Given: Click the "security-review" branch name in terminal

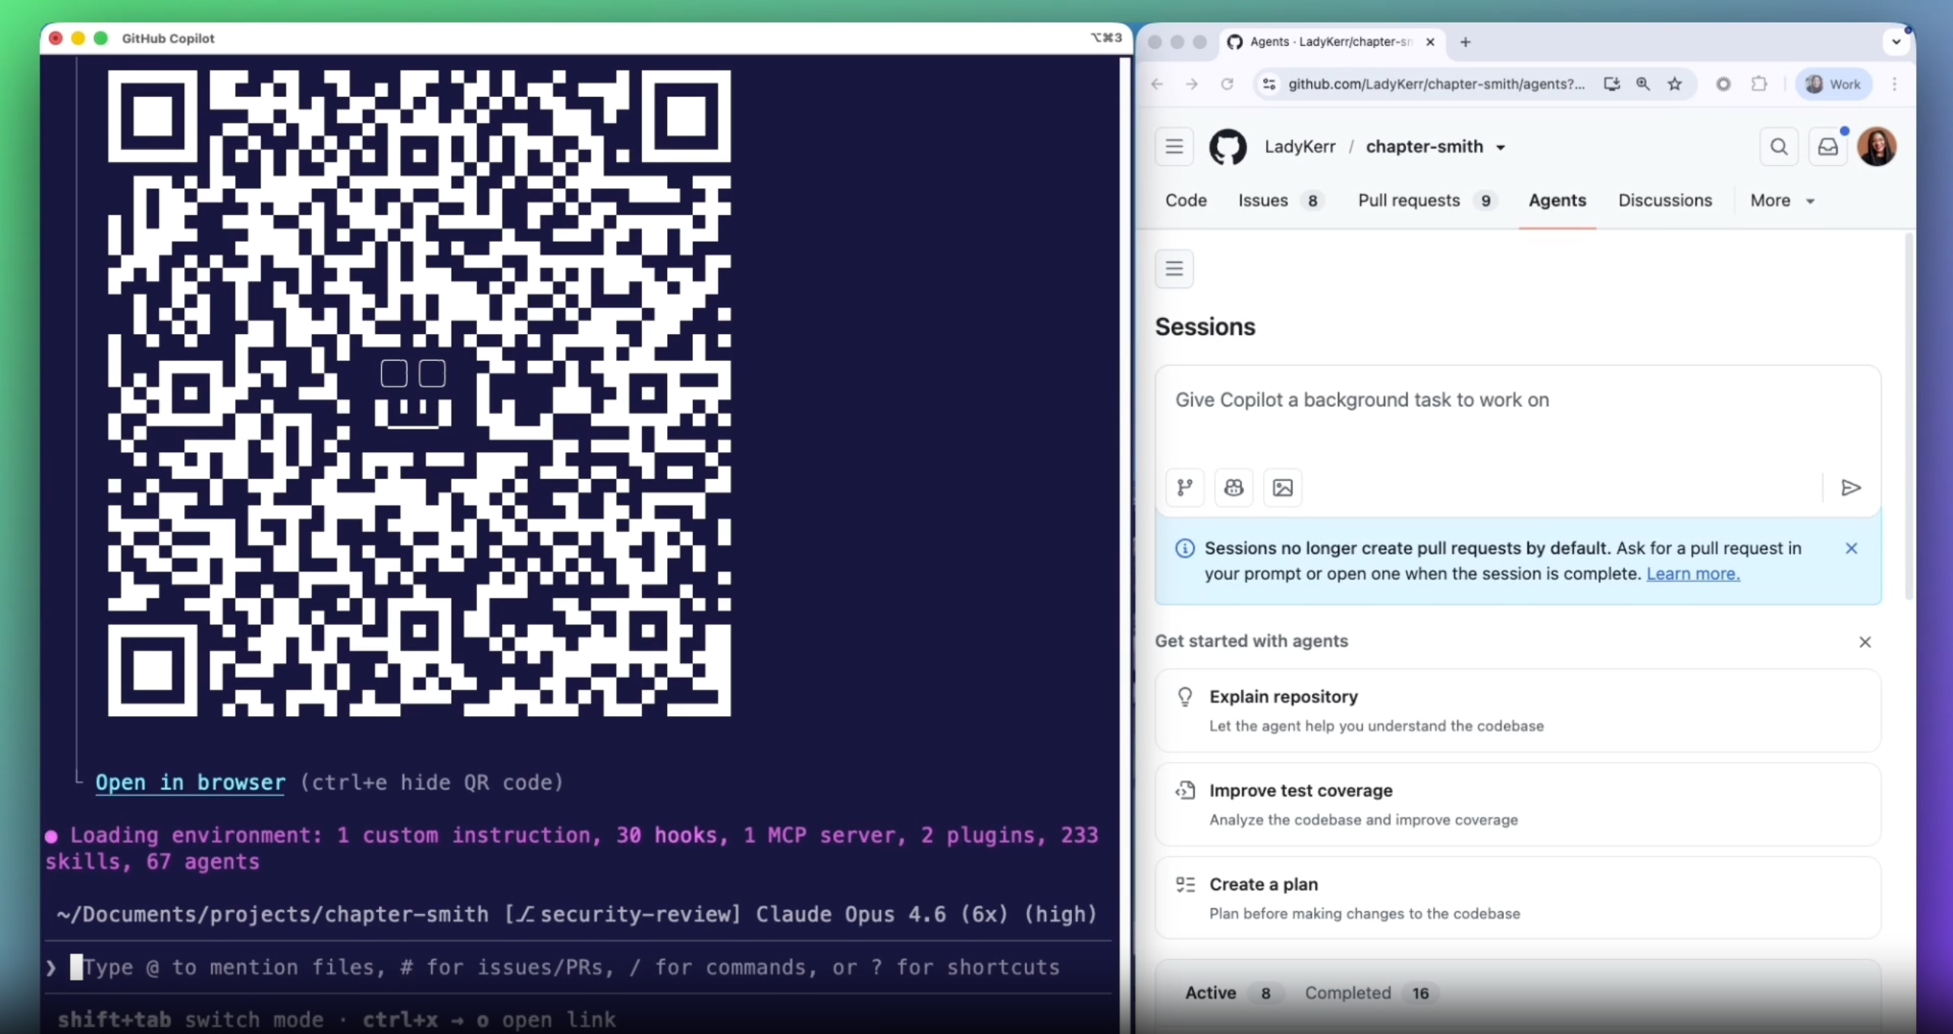Looking at the screenshot, I should coord(636,915).
